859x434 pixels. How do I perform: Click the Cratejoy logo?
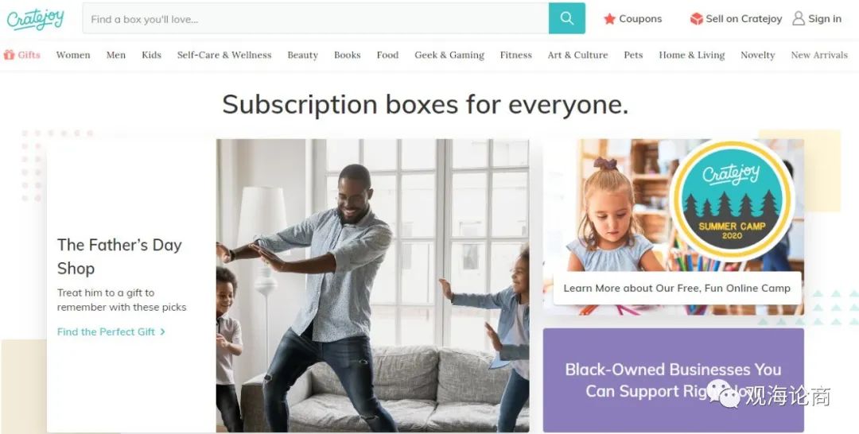click(x=35, y=19)
